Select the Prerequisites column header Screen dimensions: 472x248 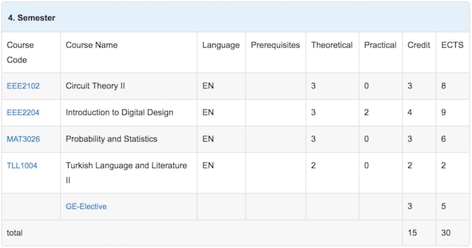coord(275,45)
